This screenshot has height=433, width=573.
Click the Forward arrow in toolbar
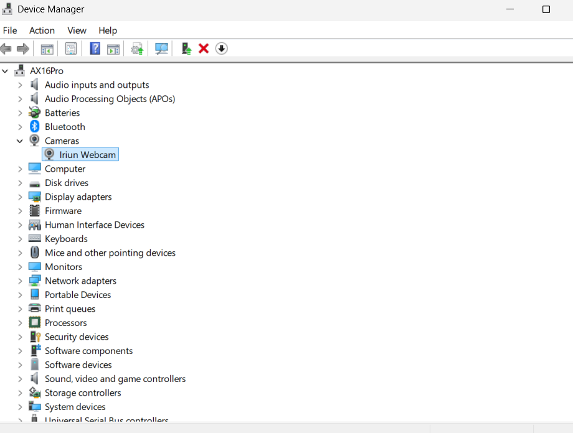pyautogui.click(x=23, y=49)
